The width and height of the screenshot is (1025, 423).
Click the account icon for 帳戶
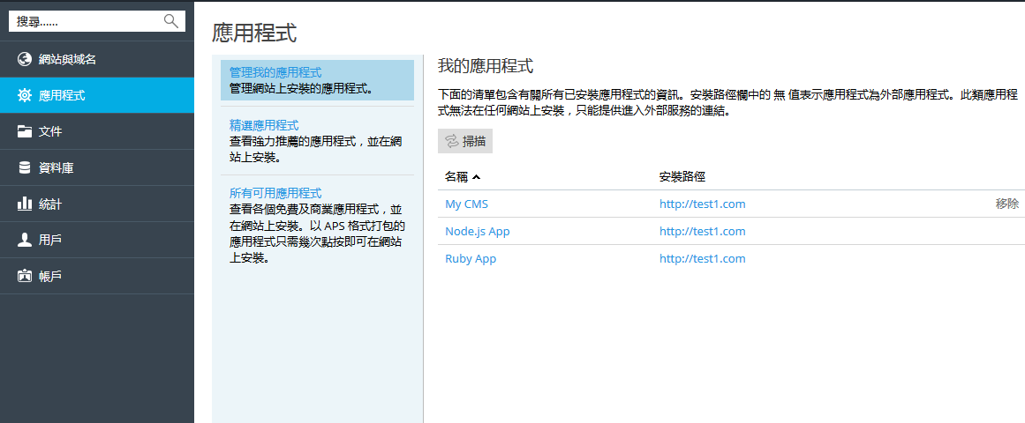coord(25,276)
